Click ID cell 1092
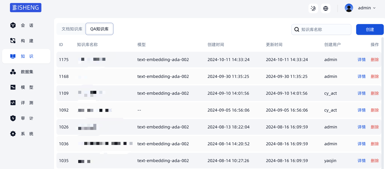 point(64,110)
